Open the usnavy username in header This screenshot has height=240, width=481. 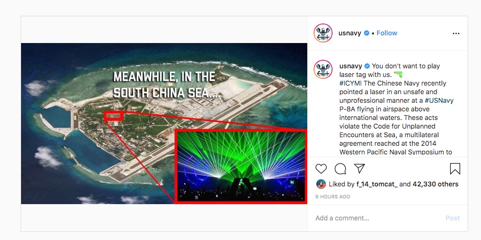pos(350,33)
